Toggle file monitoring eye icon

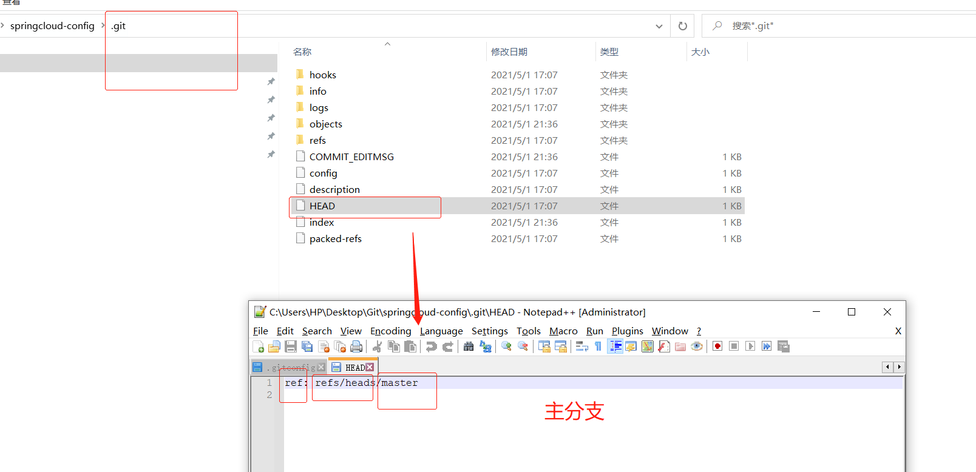tap(697, 346)
